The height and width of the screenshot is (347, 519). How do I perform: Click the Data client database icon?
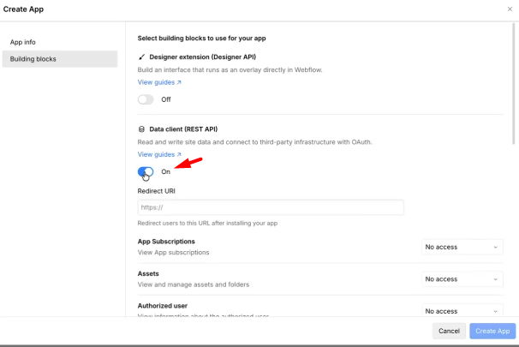coord(141,129)
